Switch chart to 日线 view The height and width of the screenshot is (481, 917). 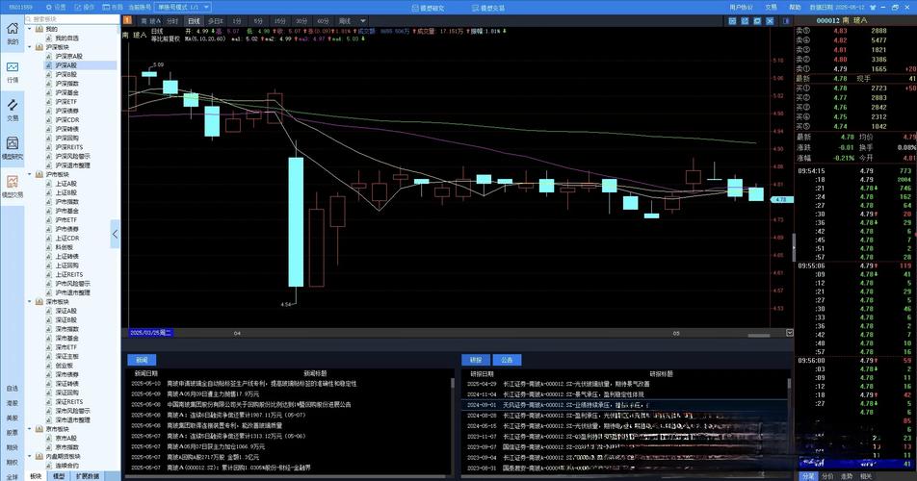coord(194,21)
